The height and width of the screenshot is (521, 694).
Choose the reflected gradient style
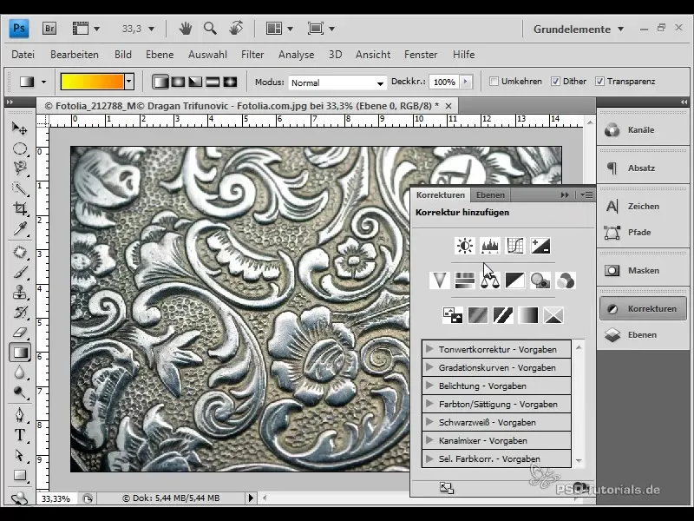tap(213, 82)
